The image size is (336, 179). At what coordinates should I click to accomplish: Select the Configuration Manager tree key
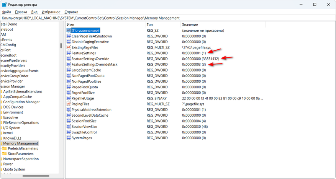pos(21,102)
